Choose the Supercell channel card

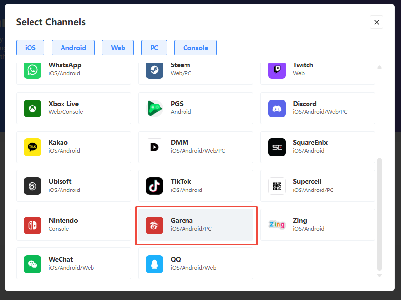317,186
